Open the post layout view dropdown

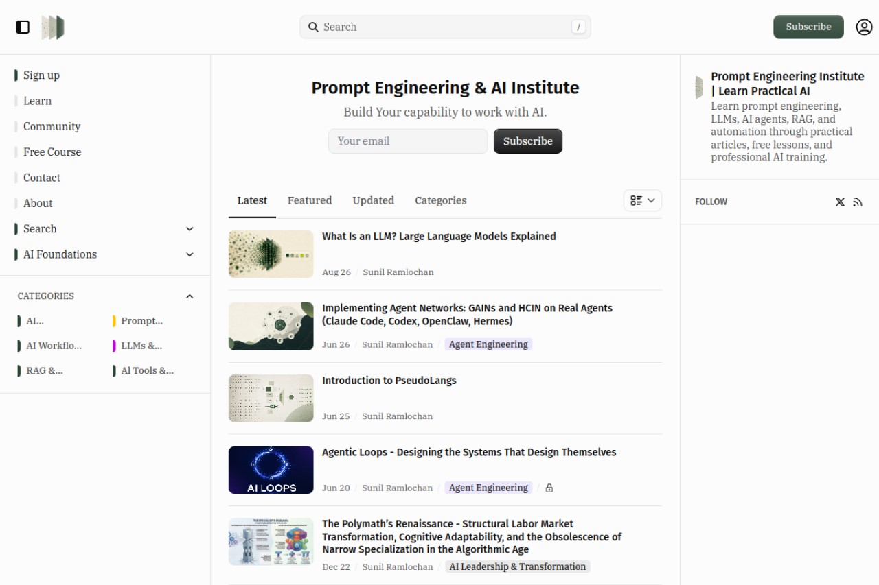coord(643,200)
